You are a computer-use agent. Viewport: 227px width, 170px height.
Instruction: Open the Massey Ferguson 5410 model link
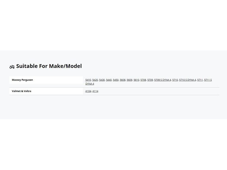(x=88, y=80)
